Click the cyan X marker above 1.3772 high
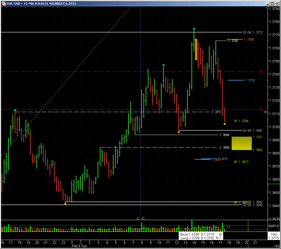Screen dimensions: 281x249 click(x=194, y=29)
